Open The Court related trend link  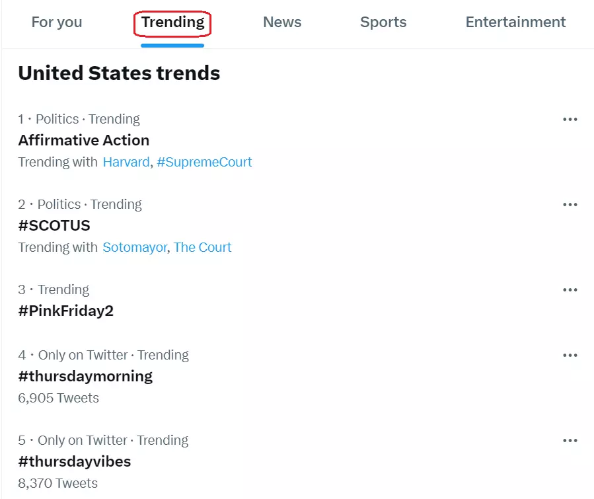(x=203, y=247)
